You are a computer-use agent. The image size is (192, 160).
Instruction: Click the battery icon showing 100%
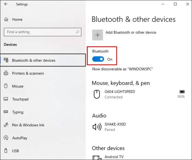tap(182, 92)
